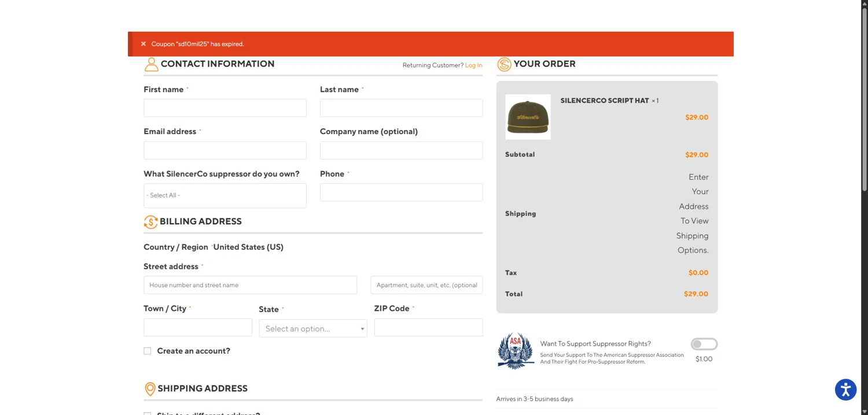Click the 'SILENCERCO SCRIPT HAT' product name
868x415 pixels.
(x=605, y=101)
